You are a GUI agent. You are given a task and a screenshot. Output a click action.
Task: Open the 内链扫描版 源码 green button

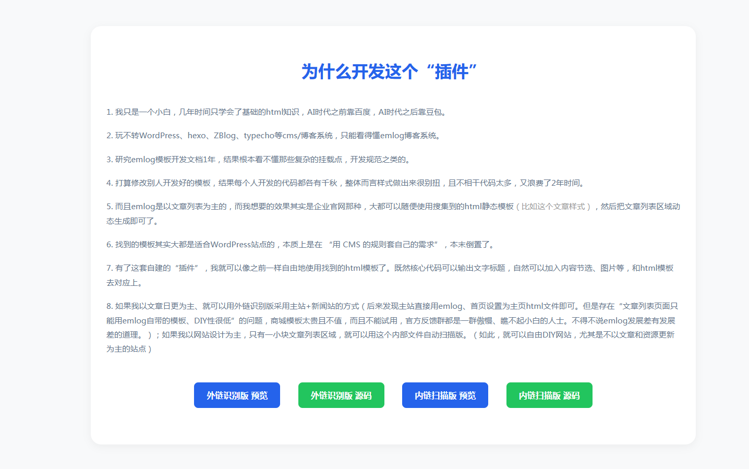pos(549,395)
